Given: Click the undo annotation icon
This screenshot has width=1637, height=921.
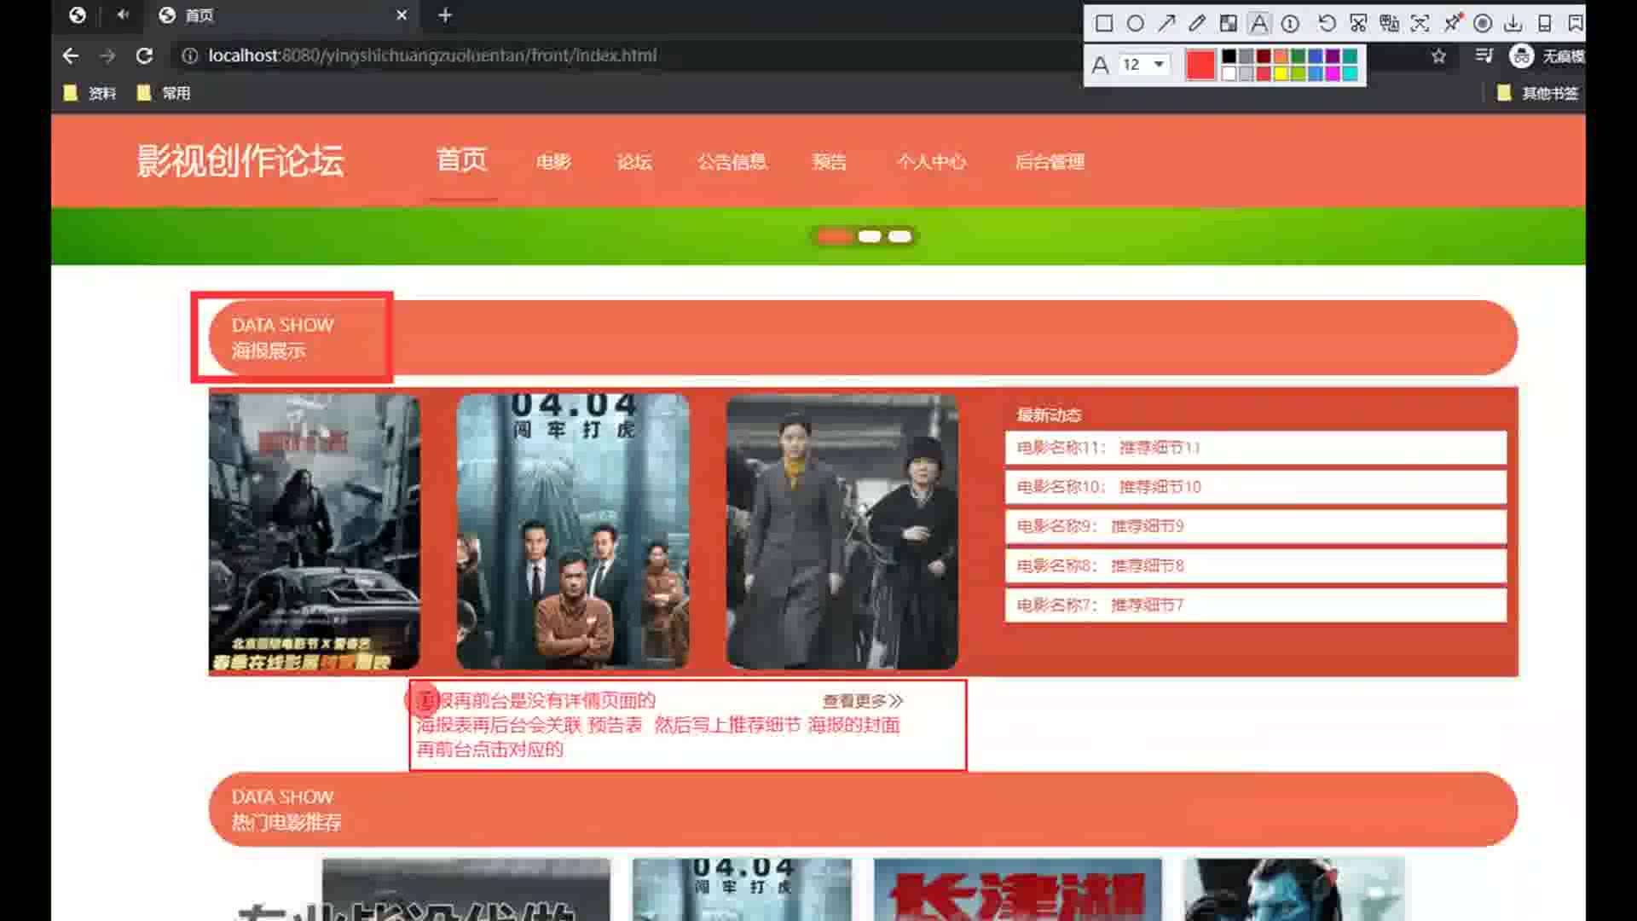Looking at the screenshot, I should (1326, 23).
